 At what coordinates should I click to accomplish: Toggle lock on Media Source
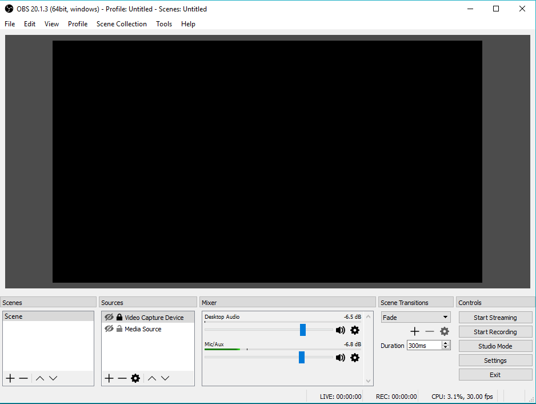pyautogui.click(x=119, y=328)
